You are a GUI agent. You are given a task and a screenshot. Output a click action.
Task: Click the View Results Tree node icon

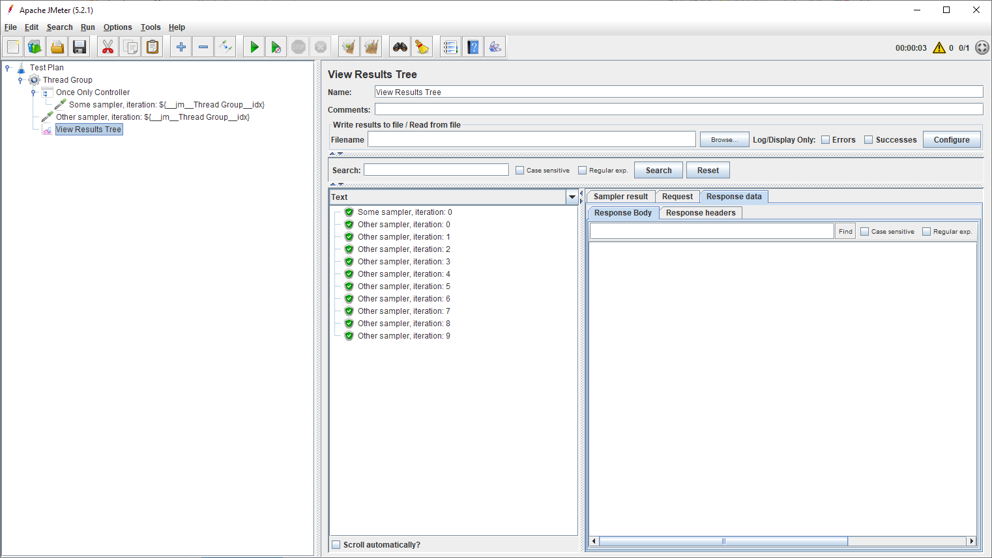(x=48, y=130)
